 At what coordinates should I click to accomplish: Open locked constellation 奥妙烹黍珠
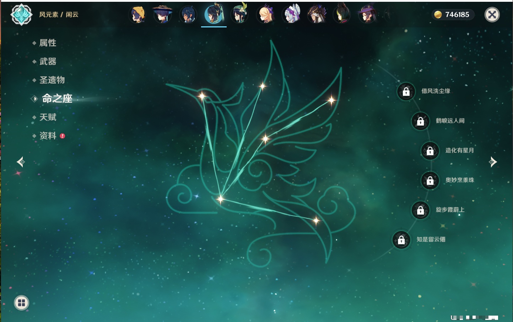[x=430, y=180]
